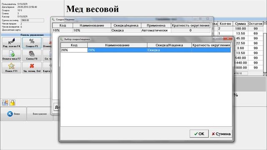Image resolution: width=267 pixels, height=150 pixels.
Task: Open the tools settings icon beside the lock
Action: (5, 103)
